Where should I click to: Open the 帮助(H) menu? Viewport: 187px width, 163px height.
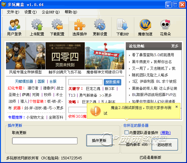(x=71, y=12)
